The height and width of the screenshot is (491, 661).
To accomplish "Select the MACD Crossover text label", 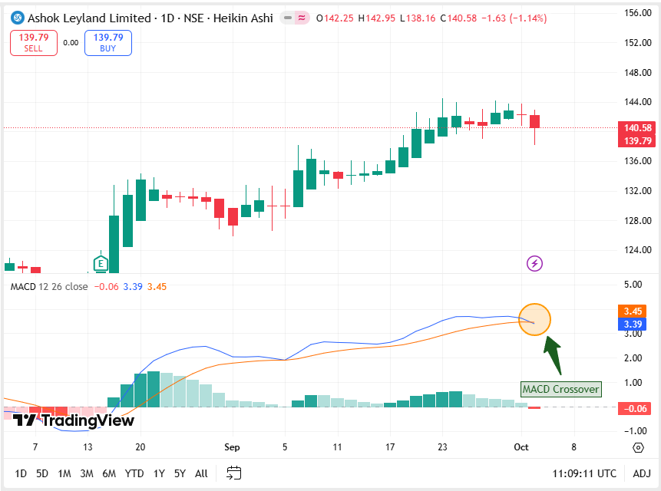I will click(560, 389).
